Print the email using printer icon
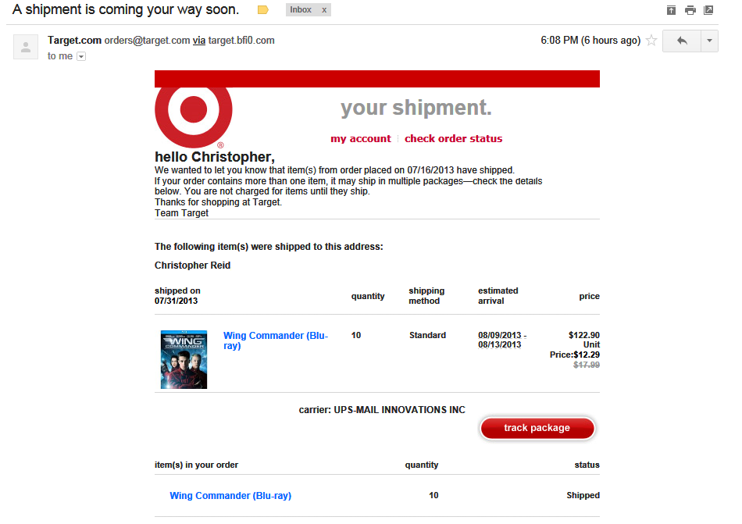The height and width of the screenshot is (524, 742). pos(690,10)
